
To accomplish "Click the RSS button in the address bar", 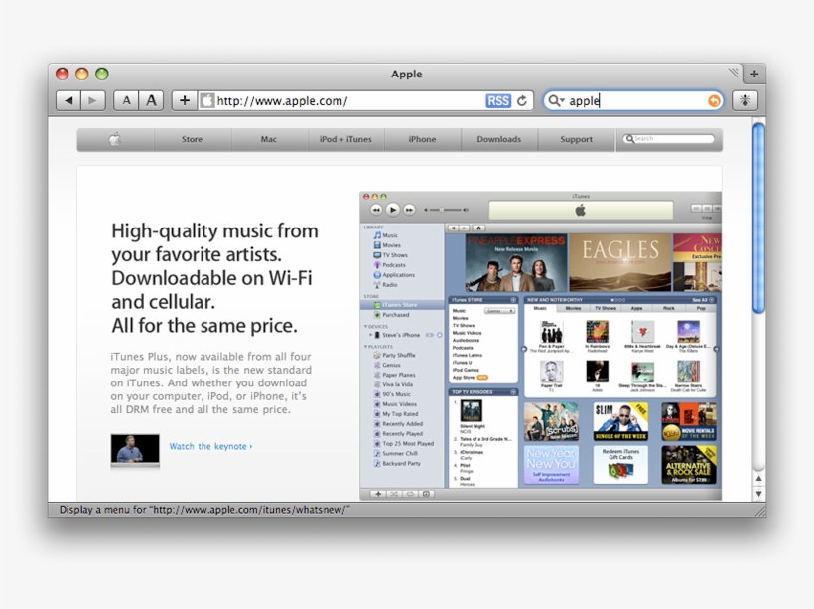I will pos(498,100).
